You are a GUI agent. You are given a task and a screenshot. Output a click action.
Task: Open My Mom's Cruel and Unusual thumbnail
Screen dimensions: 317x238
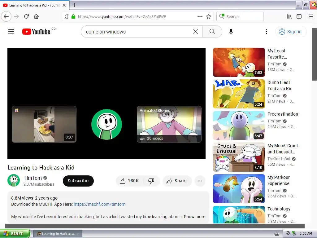pyautogui.click(x=239, y=157)
